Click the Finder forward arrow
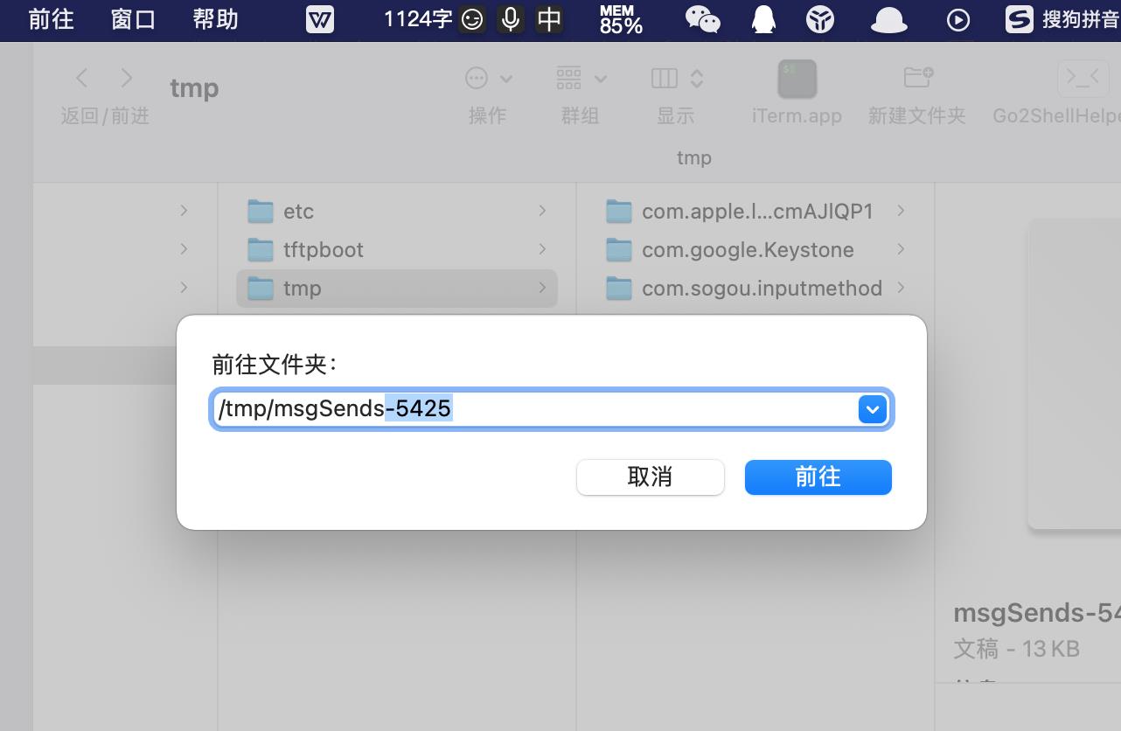This screenshot has width=1121, height=731. 127,79
